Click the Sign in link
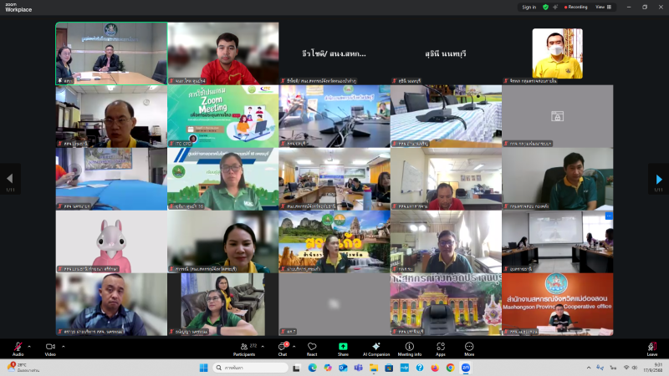The image size is (669, 376). coord(529,7)
